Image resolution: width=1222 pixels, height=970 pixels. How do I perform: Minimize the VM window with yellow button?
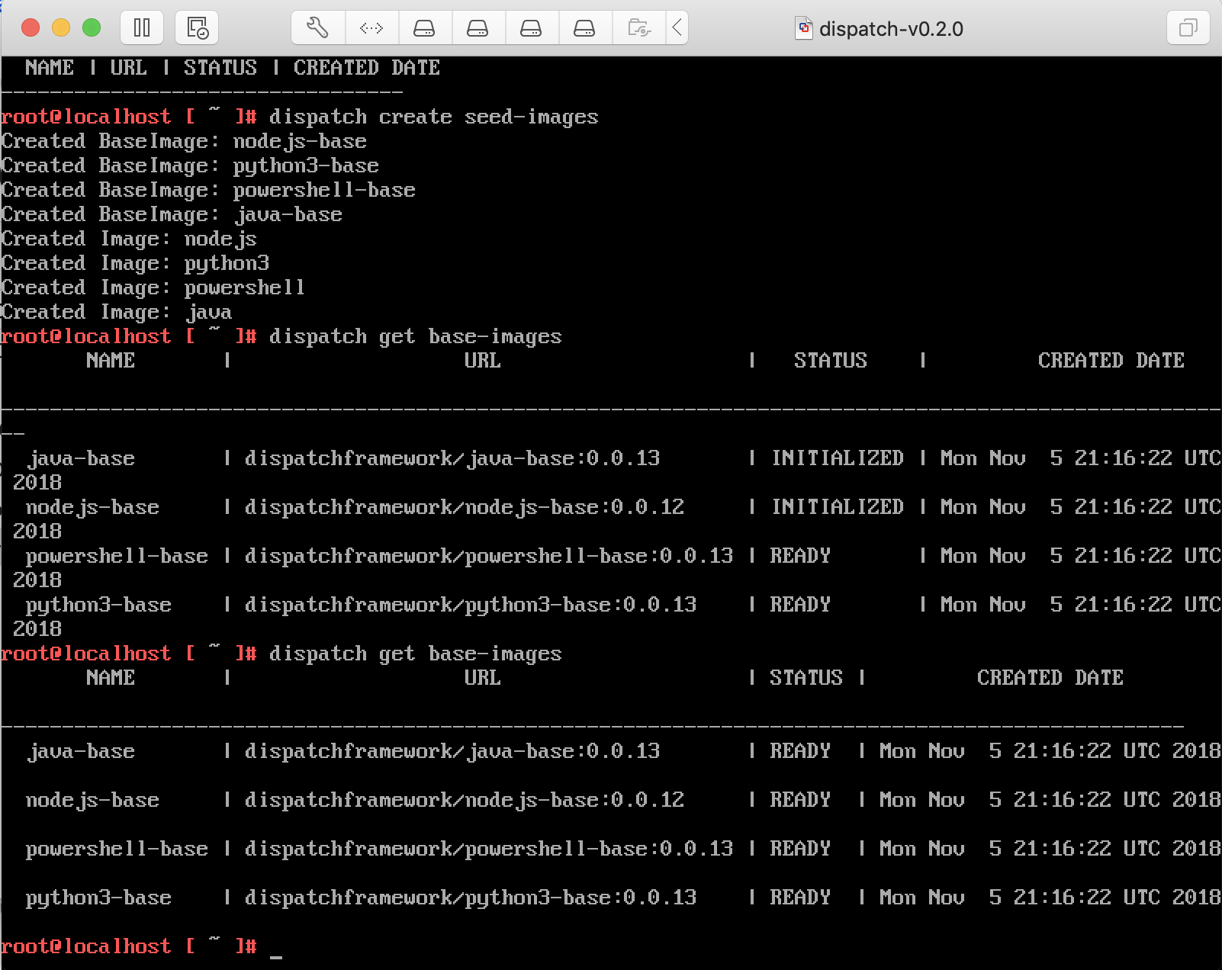tap(61, 28)
